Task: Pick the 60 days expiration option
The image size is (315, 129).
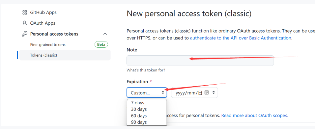Action: coord(147,116)
